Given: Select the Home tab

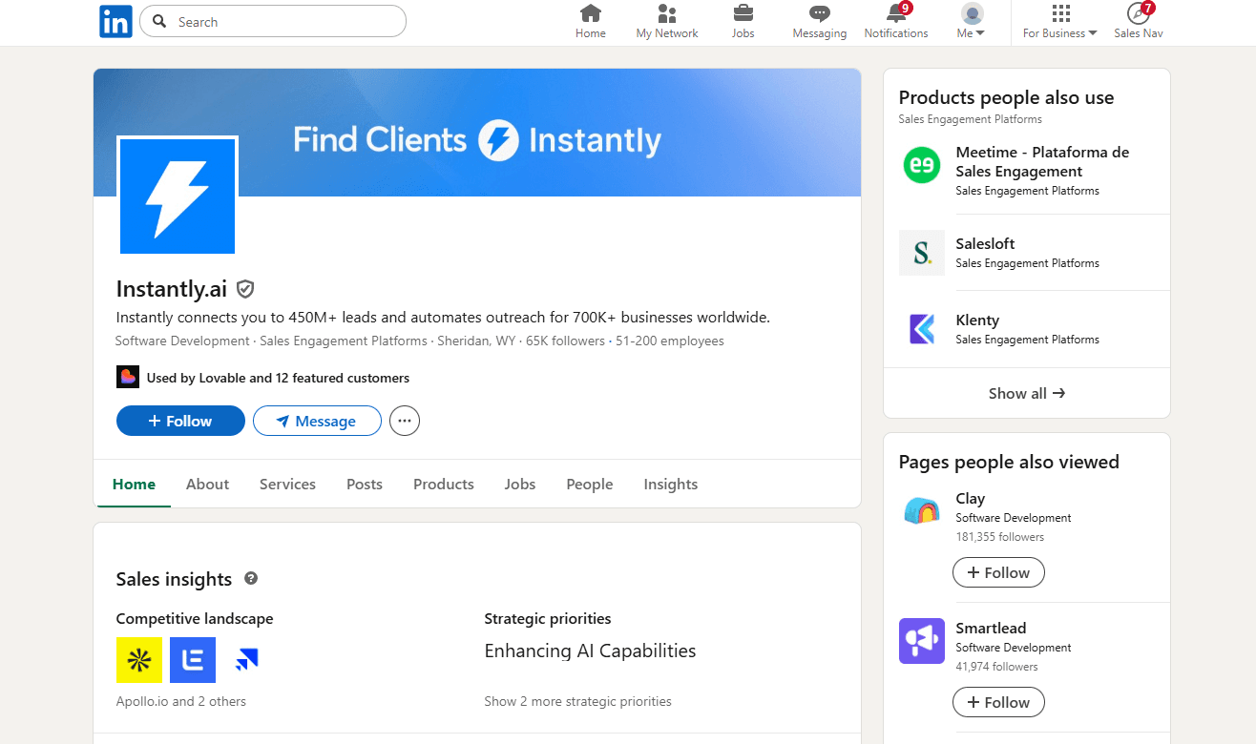Looking at the screenshot, I should (134, 484).
